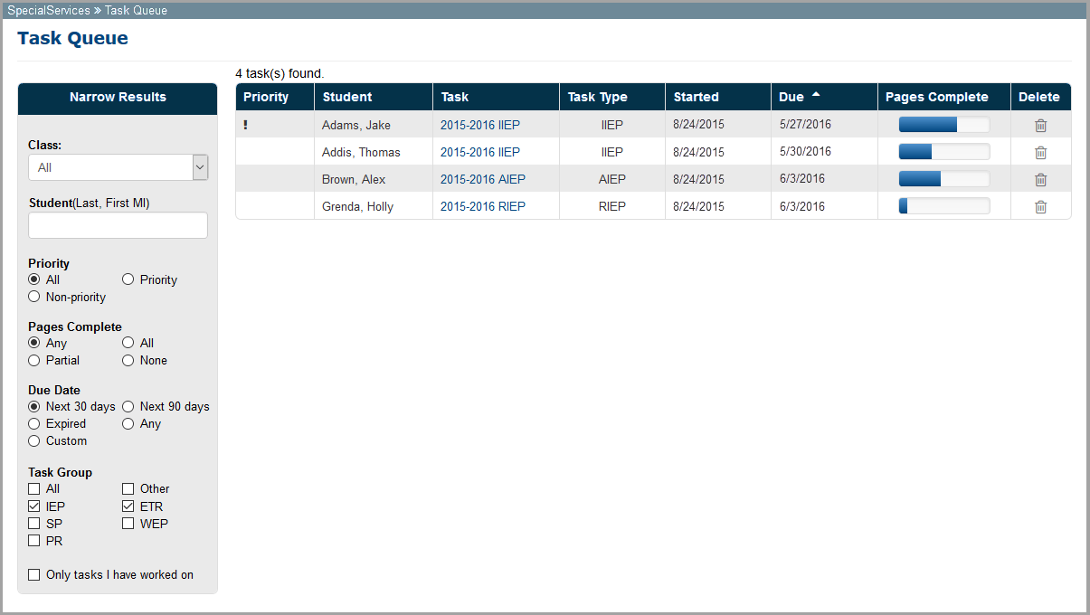Select the Expired due date option
1090x615 pixels.
(x=34, y=423)
